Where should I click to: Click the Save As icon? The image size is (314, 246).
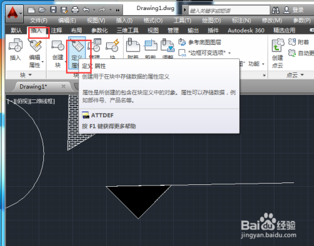64,10
